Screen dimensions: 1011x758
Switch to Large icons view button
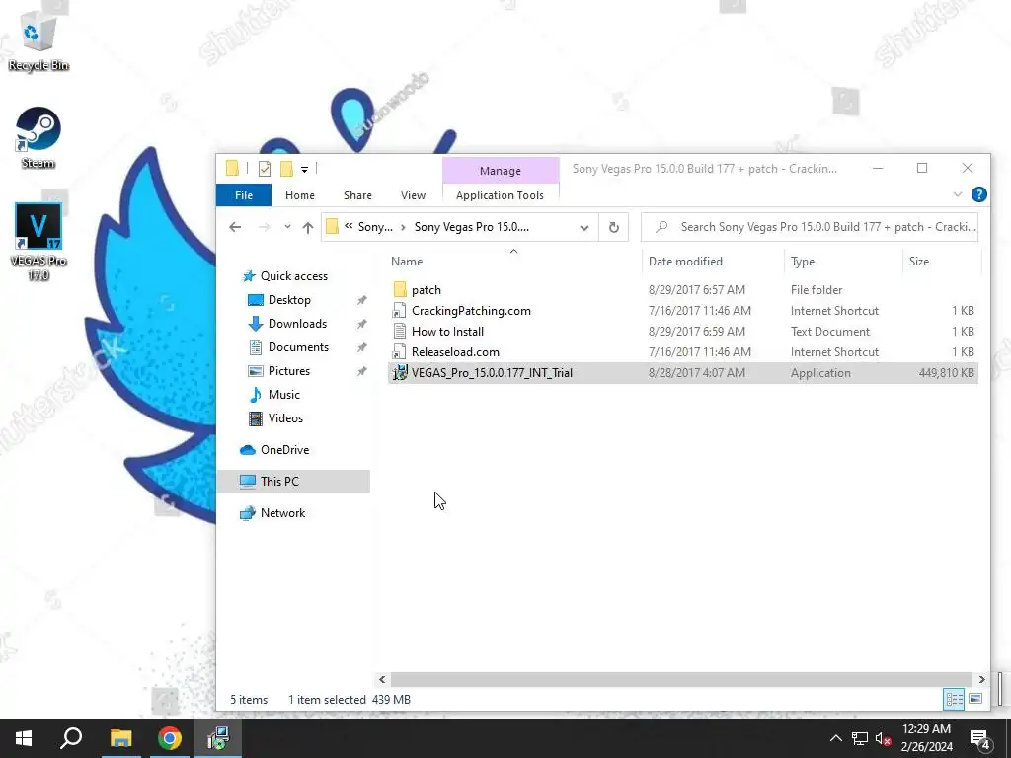(x=975, y=699)
